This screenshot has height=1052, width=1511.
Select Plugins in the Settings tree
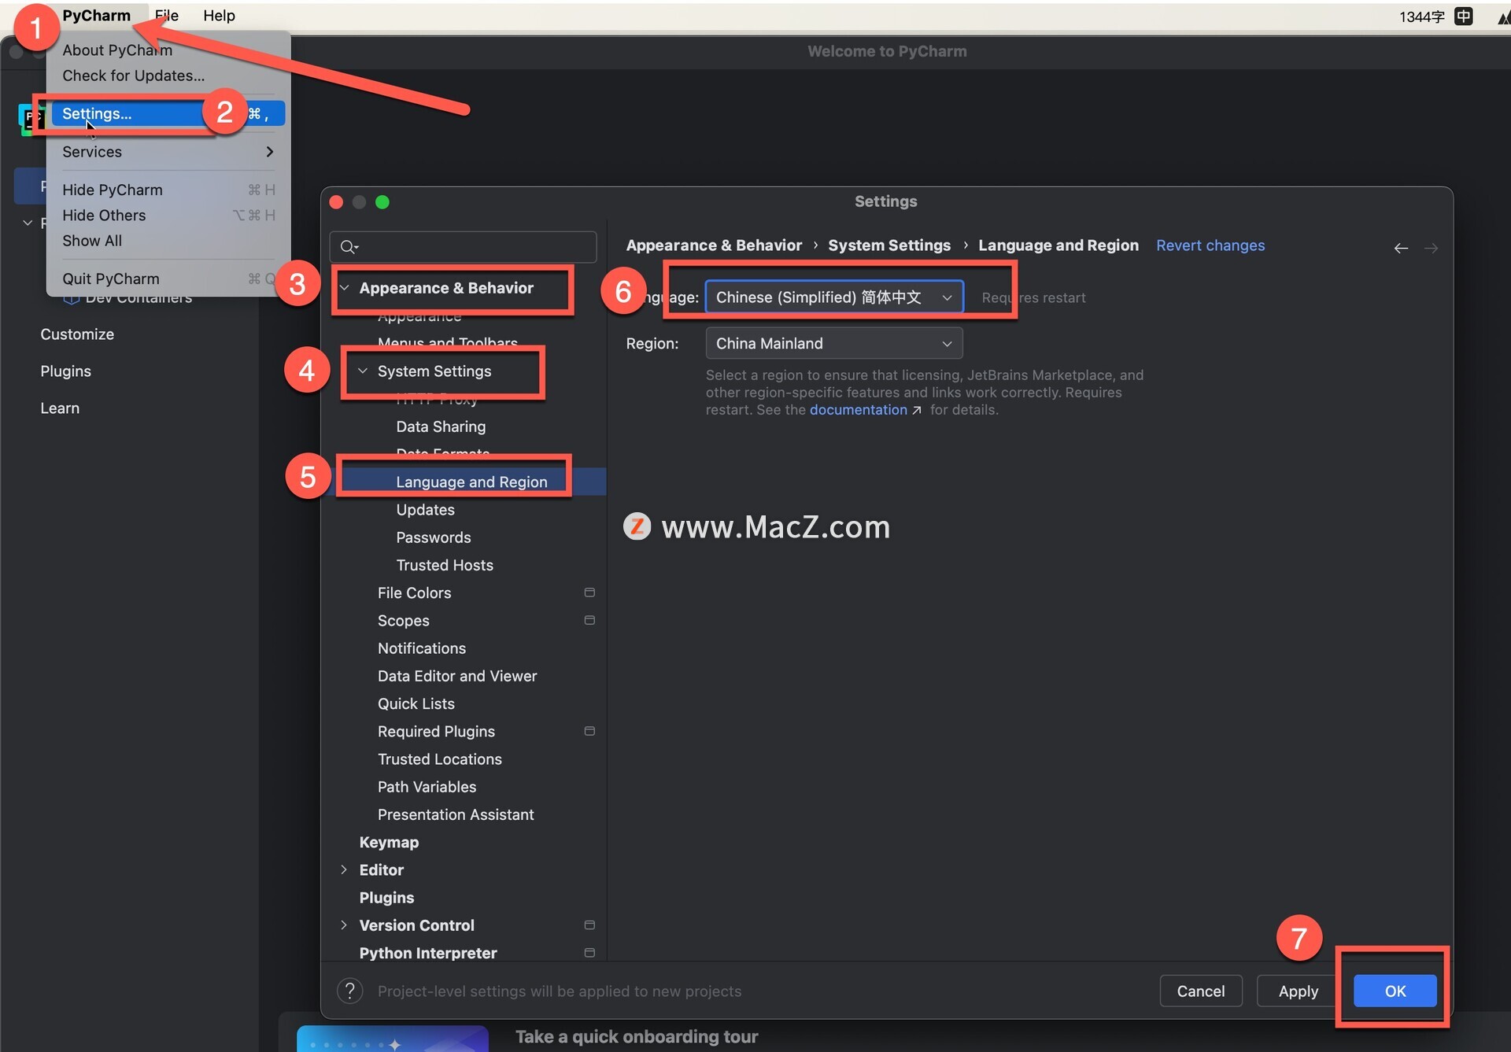(386, 898)
